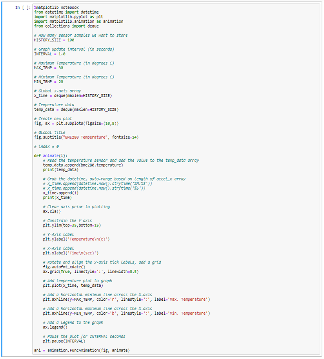324x359 pixels.
Task: Click the 'import matplotlib.animation as animation' line
Action: [x=79, y=21]
